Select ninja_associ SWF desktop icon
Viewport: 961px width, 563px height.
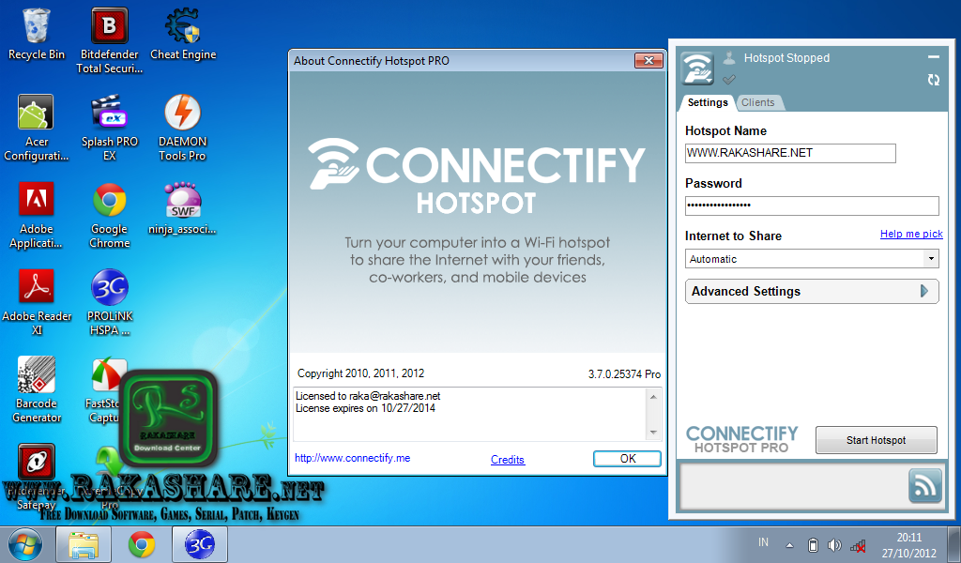[x=183, y=209]
